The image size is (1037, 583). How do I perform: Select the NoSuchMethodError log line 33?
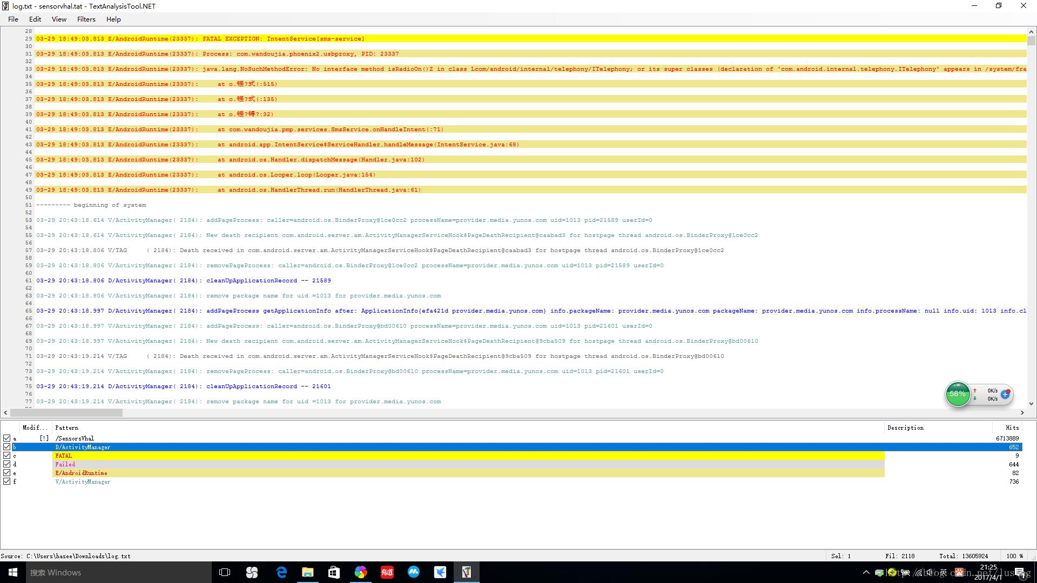[531, 69]
